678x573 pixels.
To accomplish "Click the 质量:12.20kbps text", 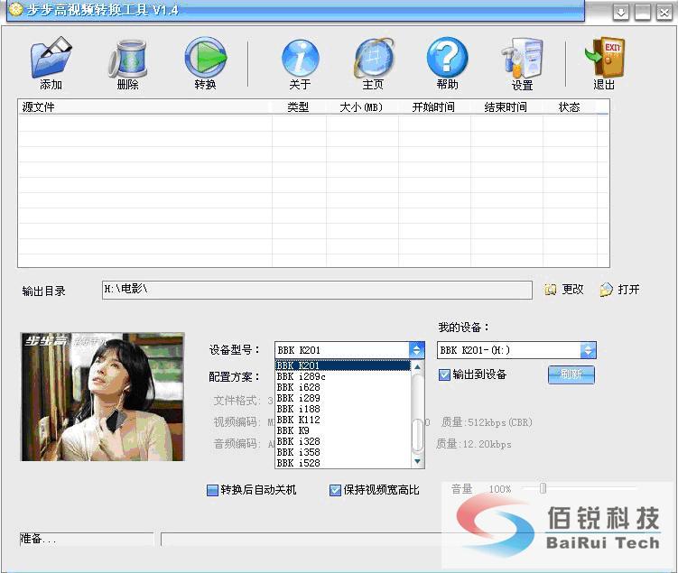I will (473, 444).
